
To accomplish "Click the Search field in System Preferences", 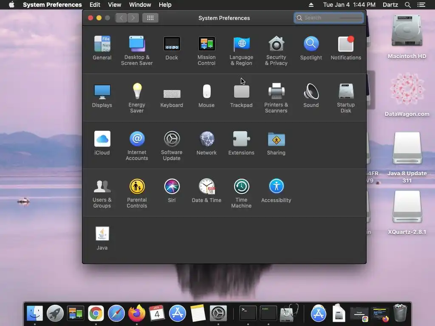I will coord(329,18).
